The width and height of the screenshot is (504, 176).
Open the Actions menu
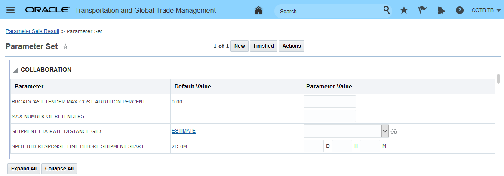tap(292, 46)
